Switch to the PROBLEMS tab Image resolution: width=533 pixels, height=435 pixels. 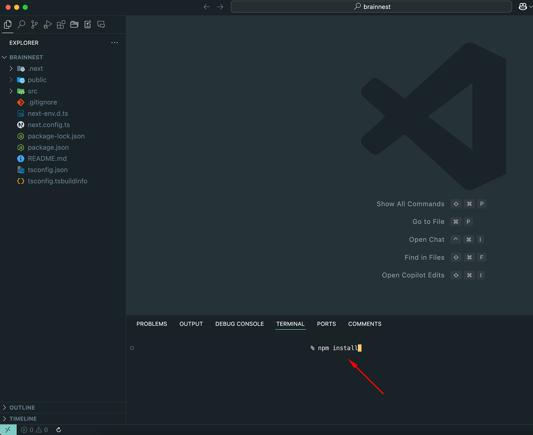[152, 324]
